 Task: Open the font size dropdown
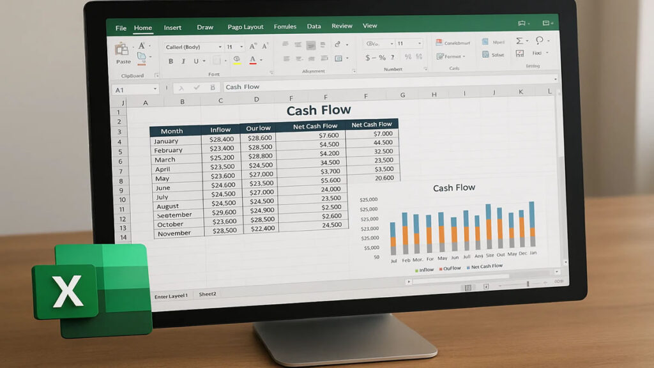(241, 47)
